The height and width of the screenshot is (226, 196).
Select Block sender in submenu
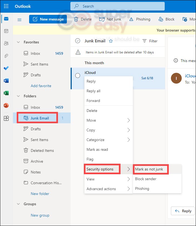(x=157, y=179)
